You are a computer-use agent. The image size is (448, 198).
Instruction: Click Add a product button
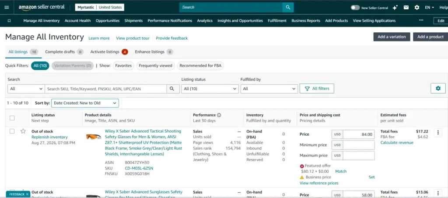430,37
